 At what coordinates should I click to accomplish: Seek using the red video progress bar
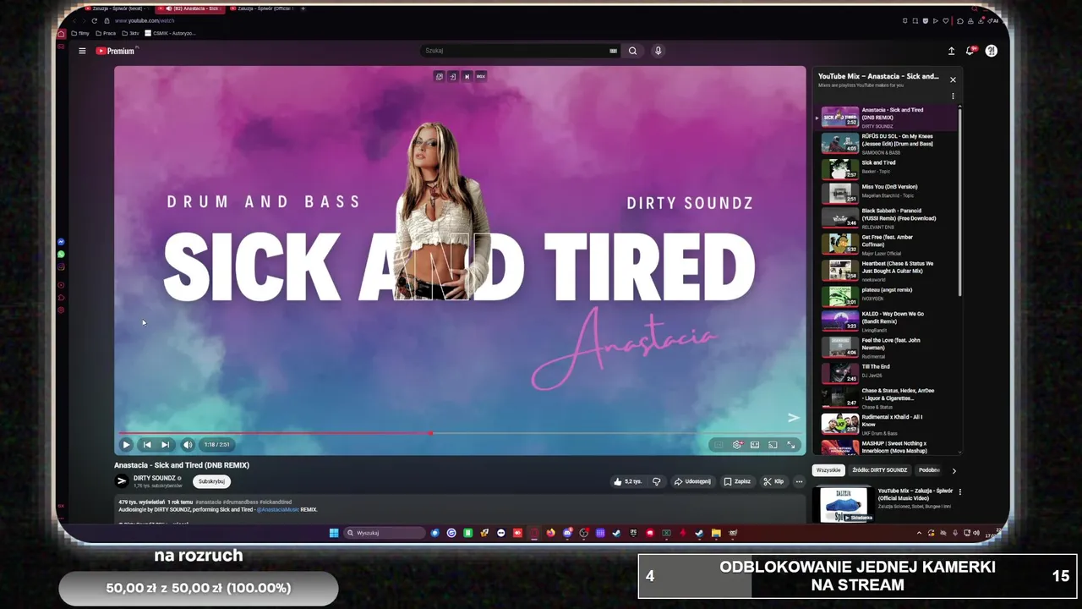(460, 433)
